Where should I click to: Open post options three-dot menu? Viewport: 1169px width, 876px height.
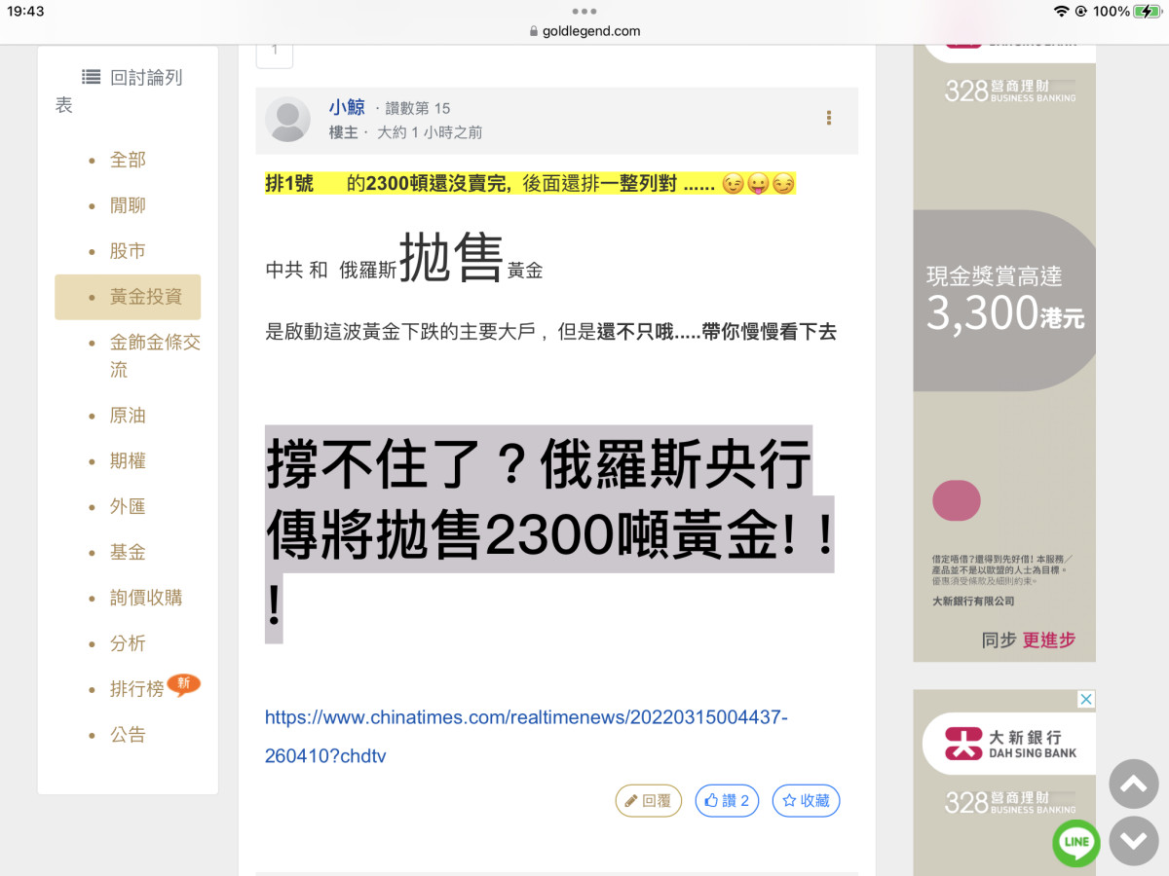[829, 119]
